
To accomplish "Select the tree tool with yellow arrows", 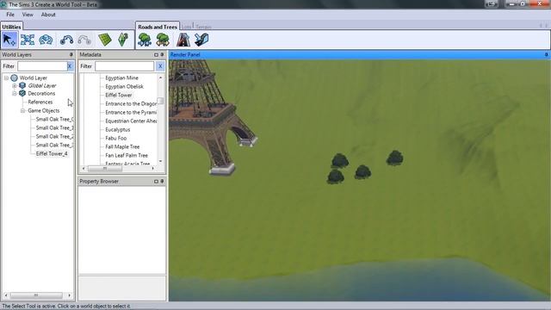I will pos(163,40).
